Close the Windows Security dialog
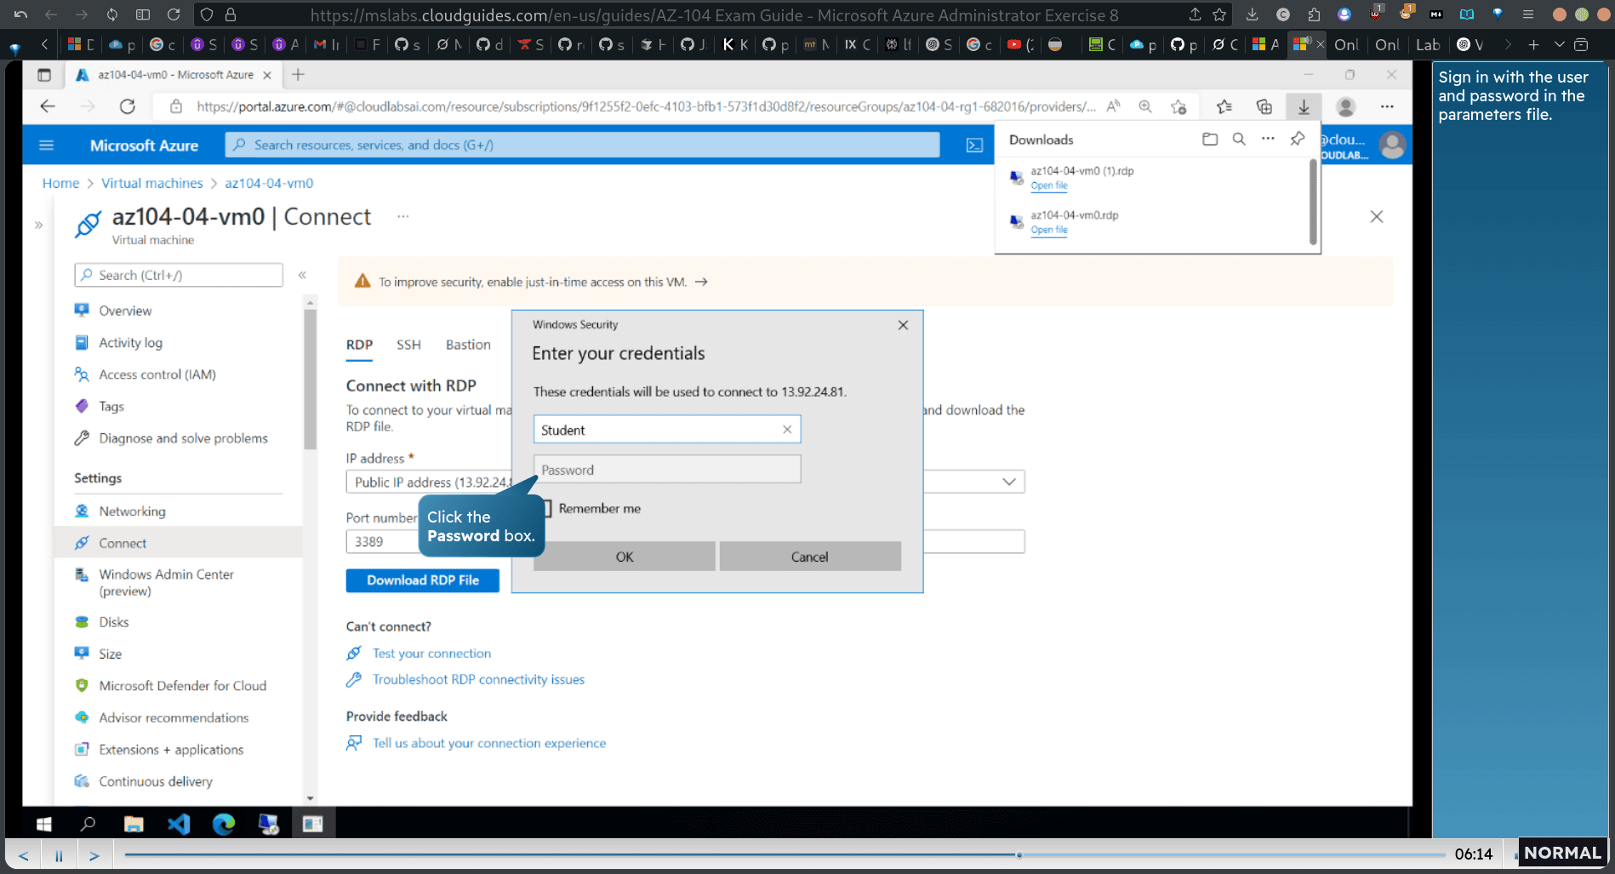1615x874 pixels. [x=903, y=325]
